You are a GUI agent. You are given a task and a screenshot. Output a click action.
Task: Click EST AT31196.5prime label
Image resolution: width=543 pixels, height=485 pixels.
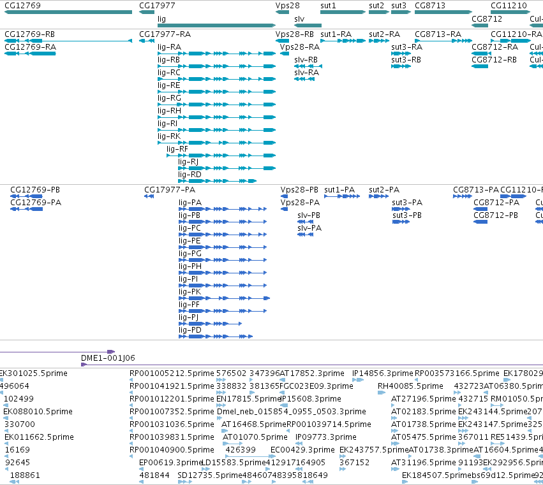pos(424,462)
